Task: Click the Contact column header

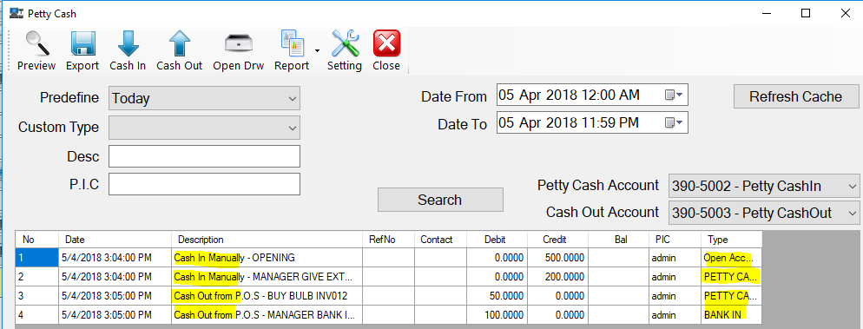Action: [x=440, y=240]
